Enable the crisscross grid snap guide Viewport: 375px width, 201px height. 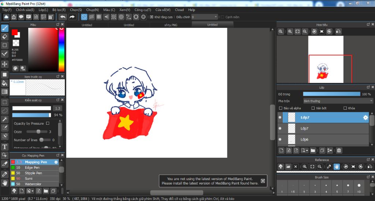(99, 17)
